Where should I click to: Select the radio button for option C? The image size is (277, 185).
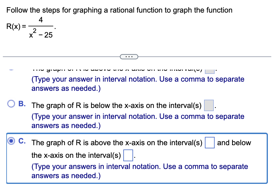pos(12,141)
